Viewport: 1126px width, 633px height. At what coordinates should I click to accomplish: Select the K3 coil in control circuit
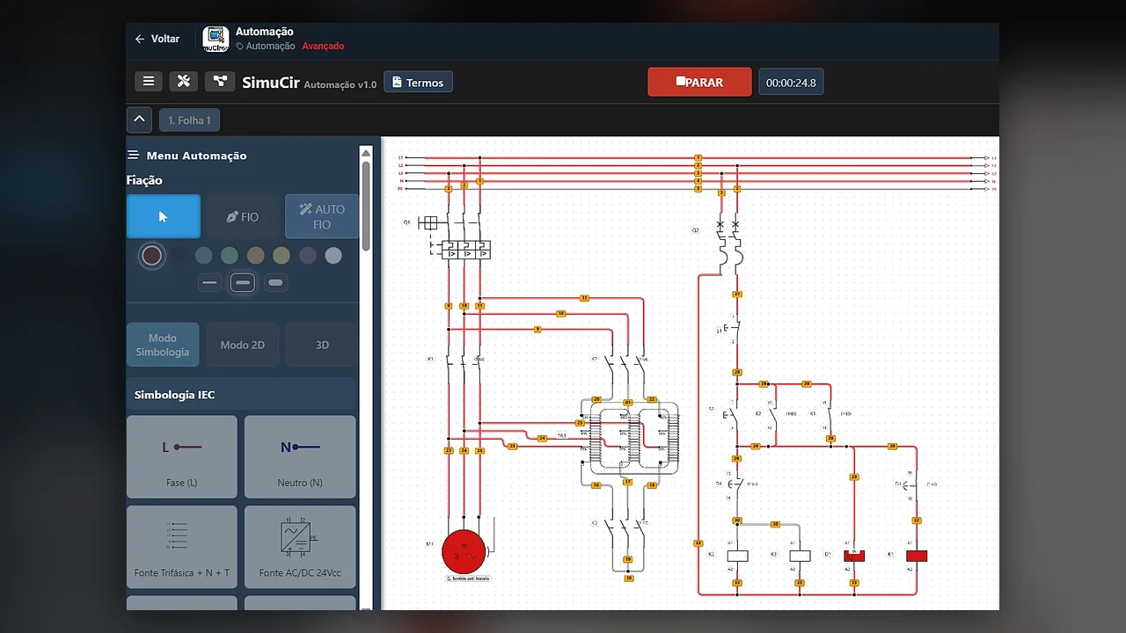click(x=800, y=556)
